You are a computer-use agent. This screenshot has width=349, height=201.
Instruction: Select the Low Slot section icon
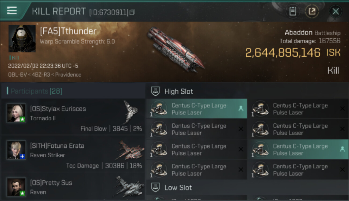tap(155, 187)
